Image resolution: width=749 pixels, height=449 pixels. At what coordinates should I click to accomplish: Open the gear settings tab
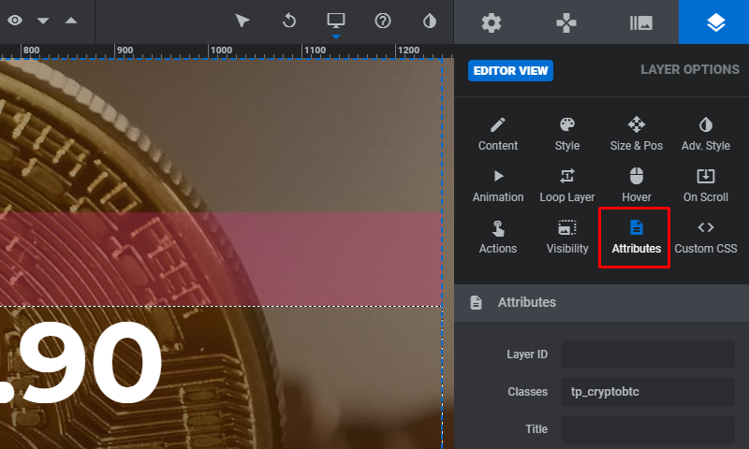pos(492,22)
